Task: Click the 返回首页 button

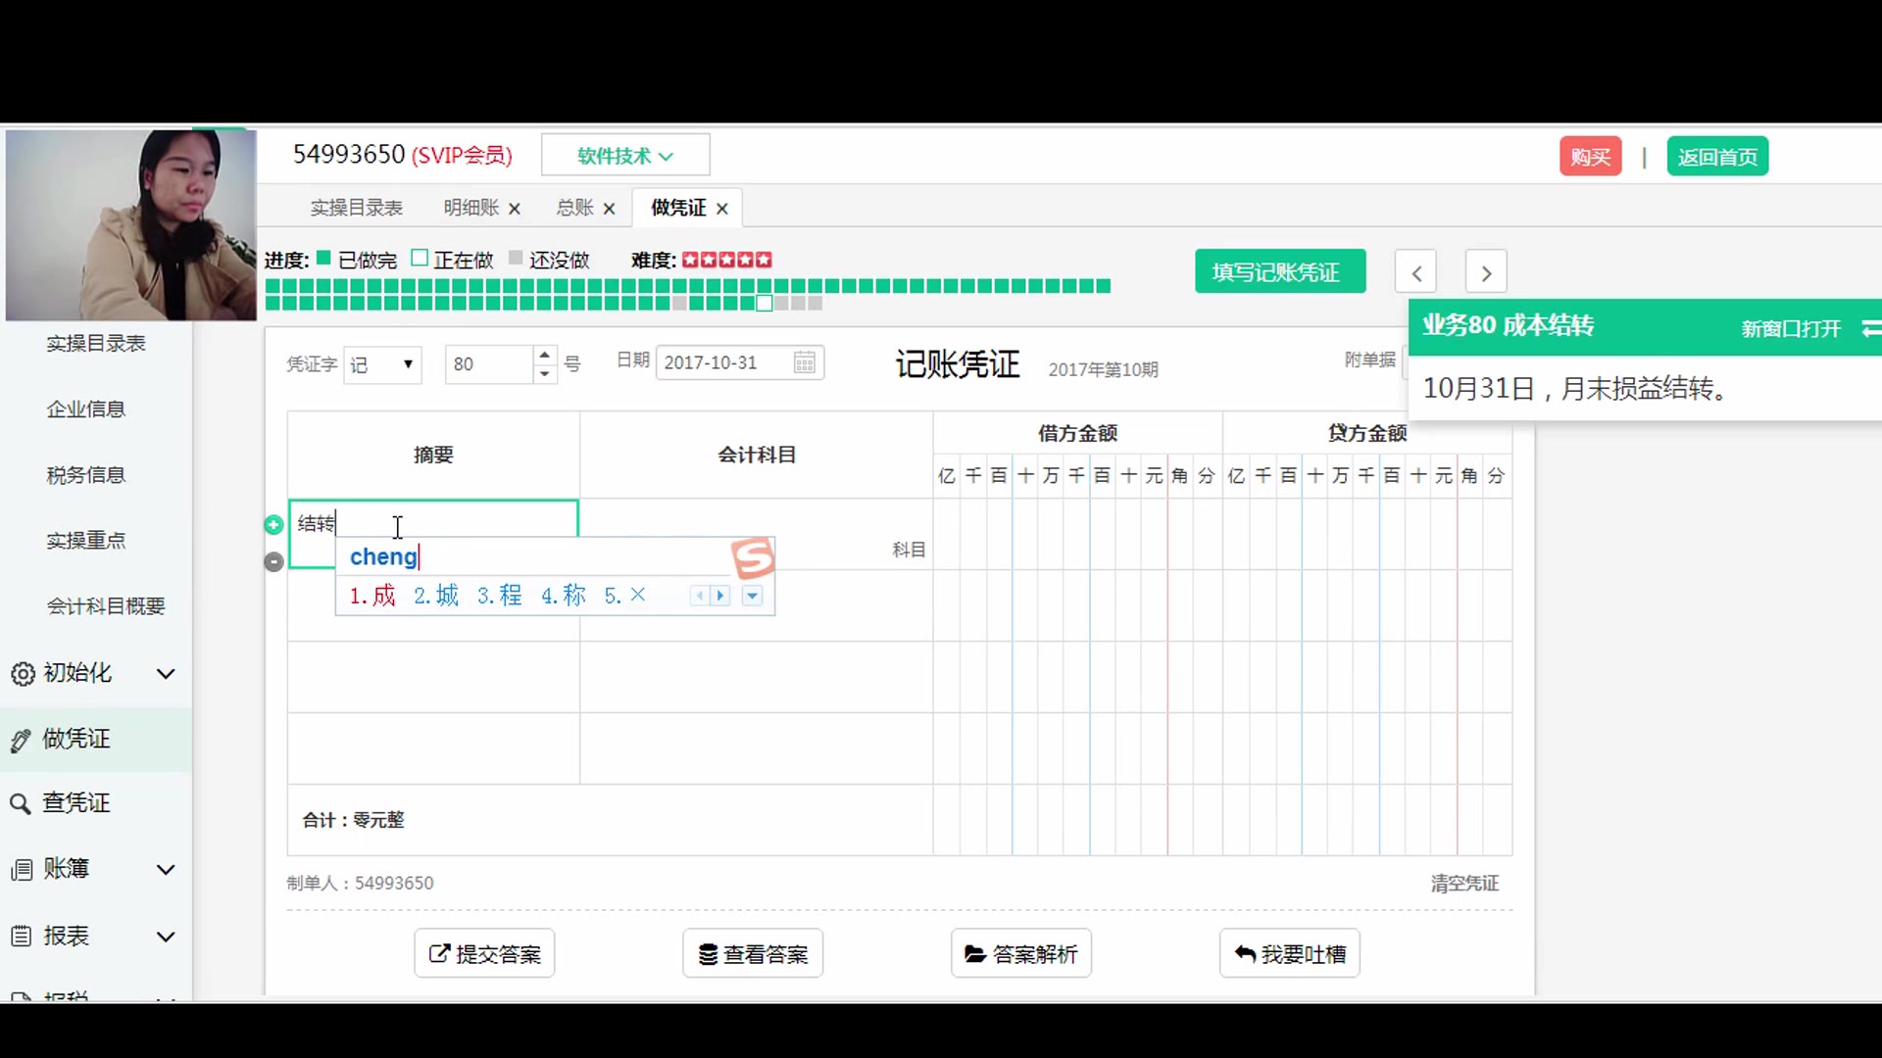Action: 1717,157
